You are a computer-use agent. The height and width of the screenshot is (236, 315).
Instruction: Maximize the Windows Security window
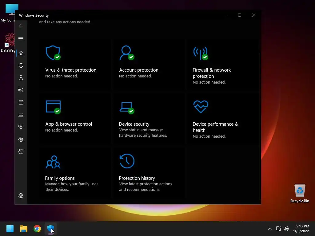pos(239,15)
